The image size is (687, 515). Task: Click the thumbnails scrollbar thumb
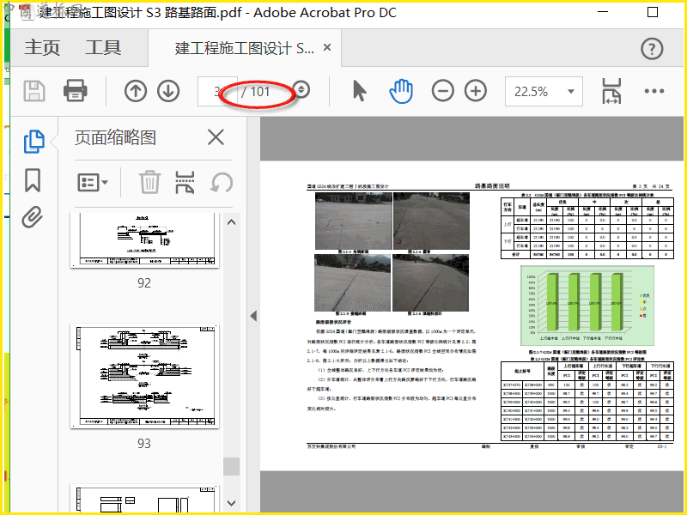point(231,466)
